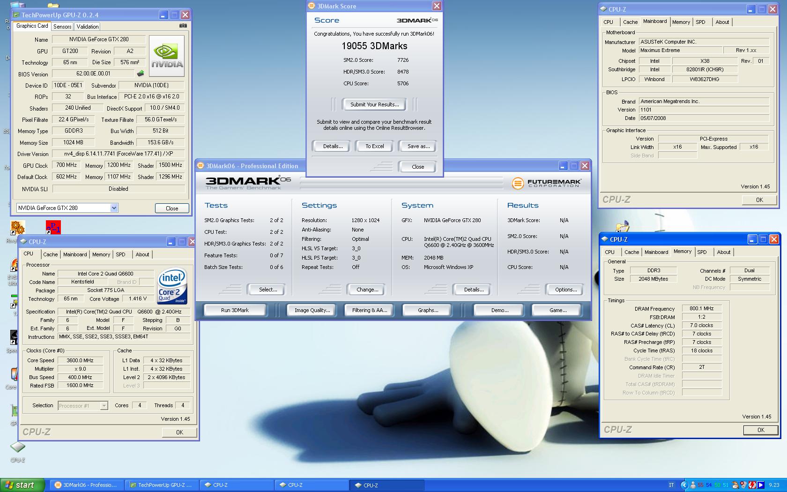Open the RivaTuner desktop shortcut

(x=17, y=228)
